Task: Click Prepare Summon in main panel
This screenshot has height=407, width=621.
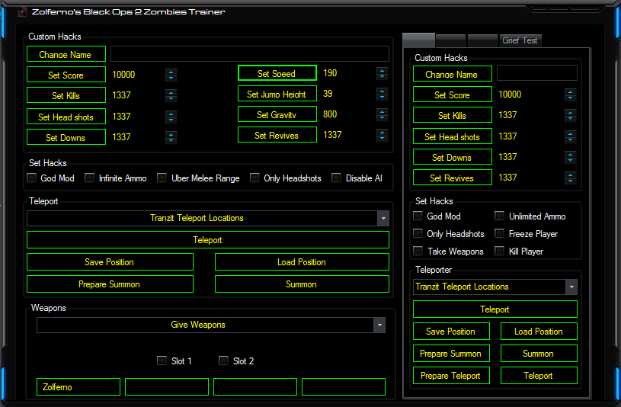Action: [x=110, y=284]
